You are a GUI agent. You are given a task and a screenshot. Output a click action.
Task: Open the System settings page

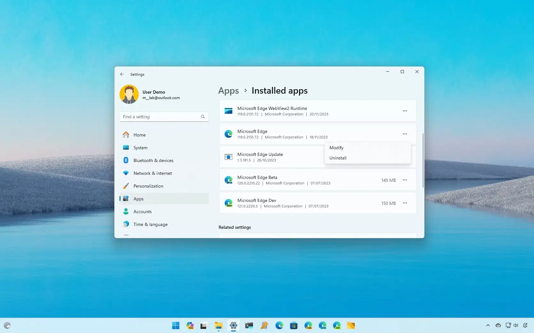click(164, 148)
